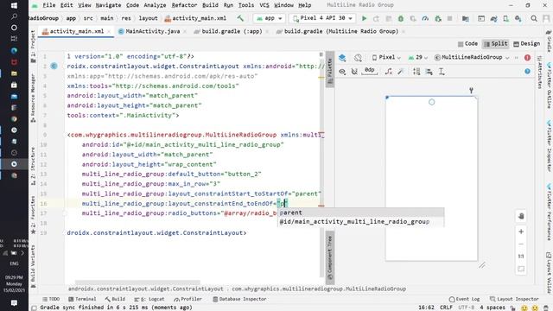The width and height of the screenshot is (553, 311).
Task: Click Infer Constraints magic wand icon
Action: tap(400, 72)
